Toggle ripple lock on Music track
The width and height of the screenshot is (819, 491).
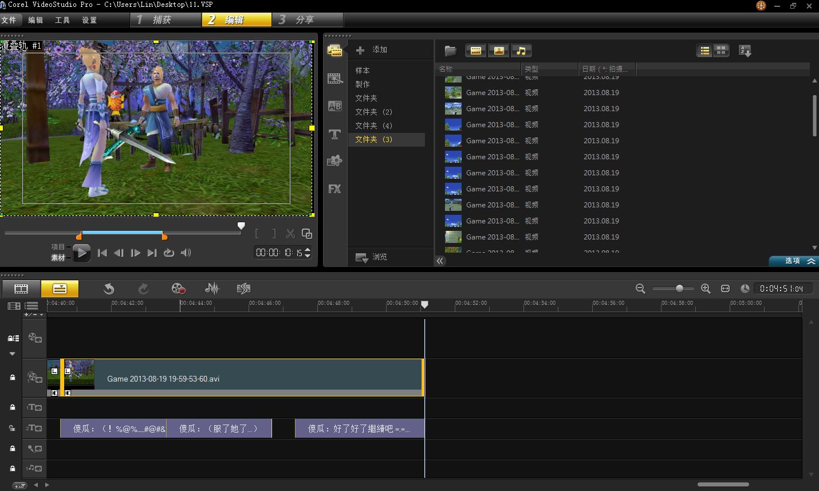pyautogui.click(x=12, y=469)
